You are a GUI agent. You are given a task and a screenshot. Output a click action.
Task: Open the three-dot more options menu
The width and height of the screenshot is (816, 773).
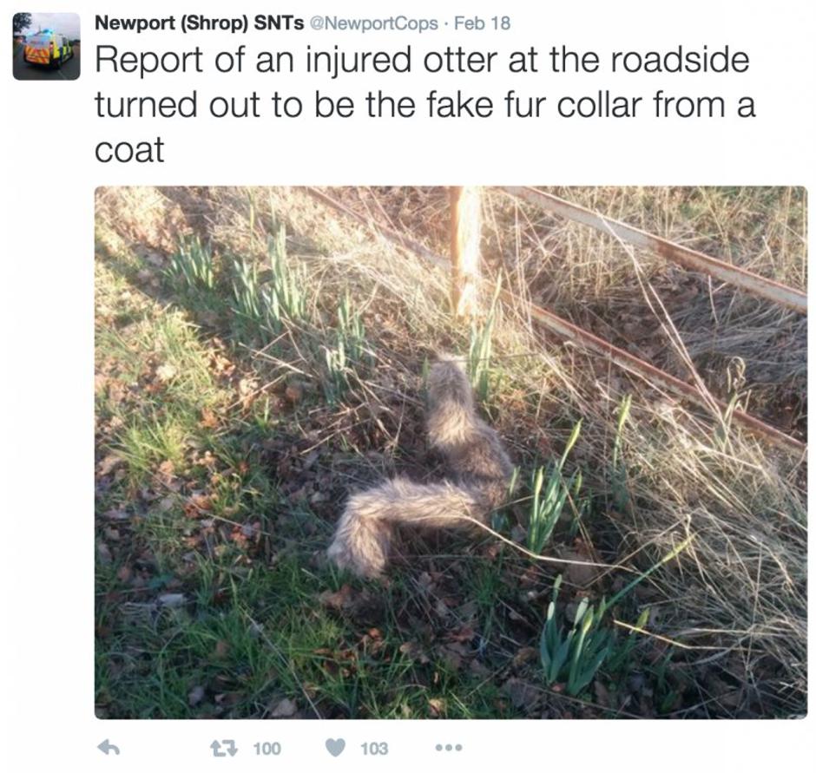tap(449, 748)
